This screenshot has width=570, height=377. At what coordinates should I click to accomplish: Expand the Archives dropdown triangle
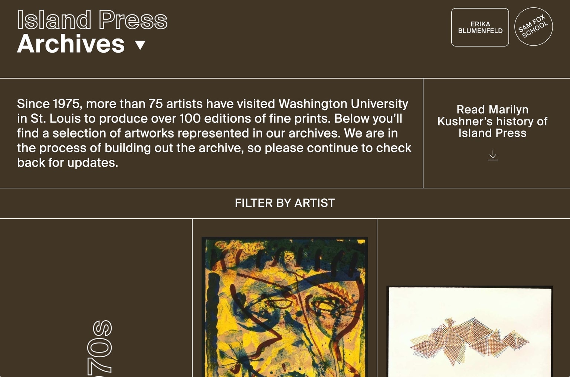[140, 45]
